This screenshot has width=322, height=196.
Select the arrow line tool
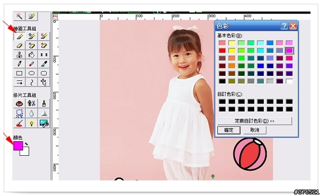tap(19, 82)
